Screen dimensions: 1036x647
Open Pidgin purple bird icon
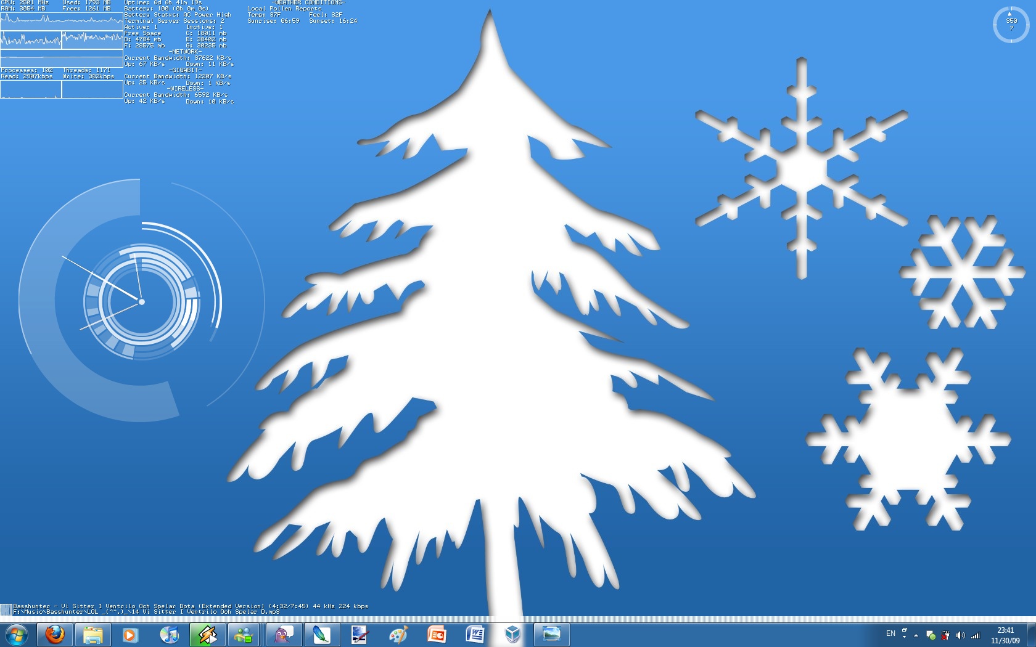[284, 634]
